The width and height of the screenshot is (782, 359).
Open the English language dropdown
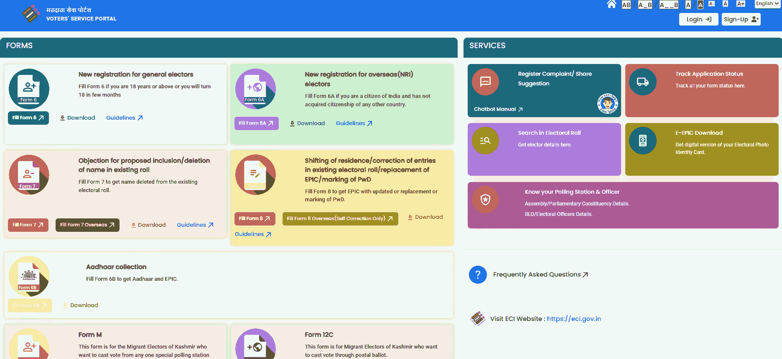click(x=767, y=4)
